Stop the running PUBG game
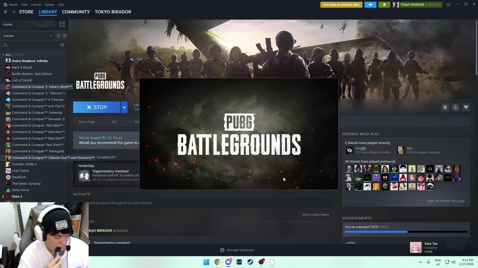 97,107
